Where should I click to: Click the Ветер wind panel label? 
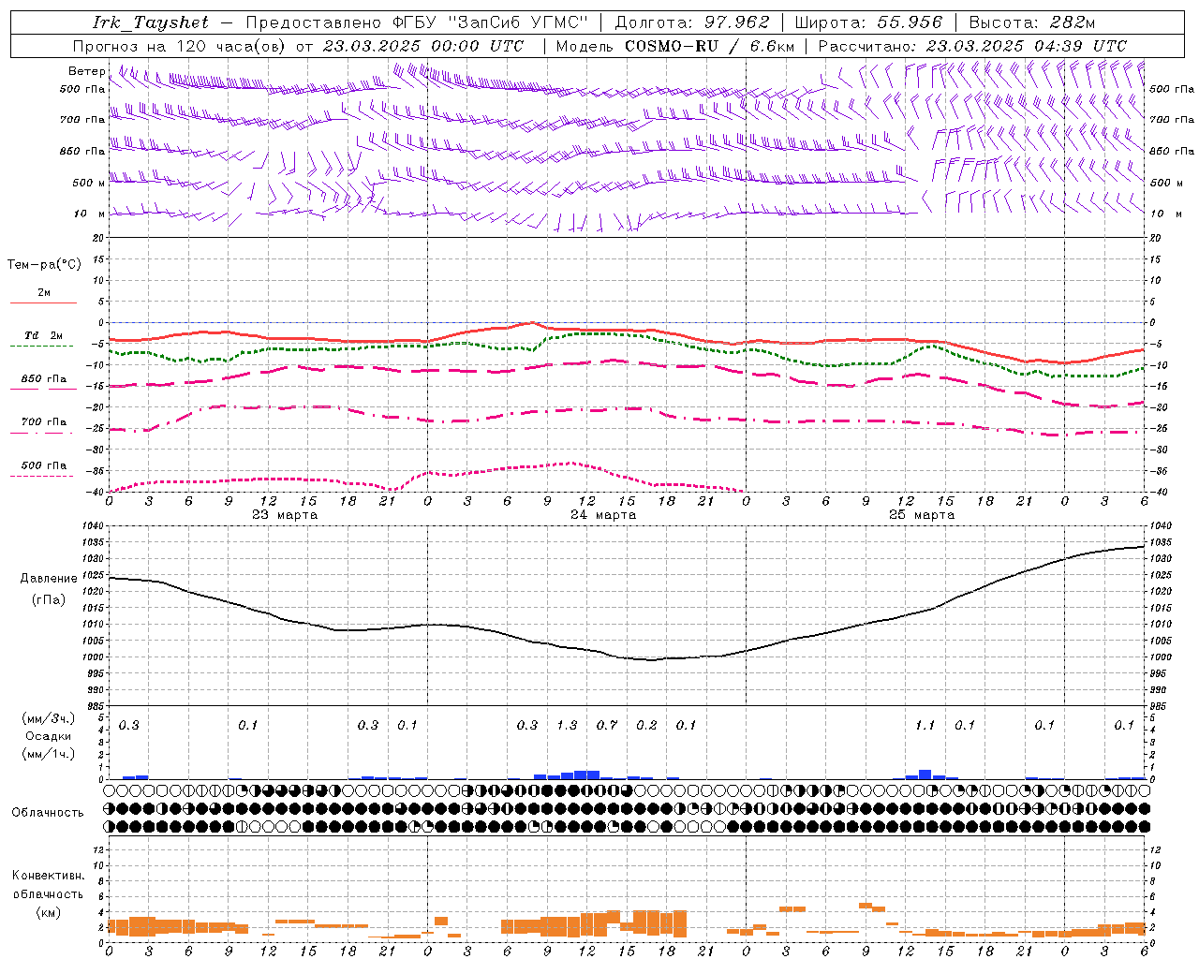point(86,71)
